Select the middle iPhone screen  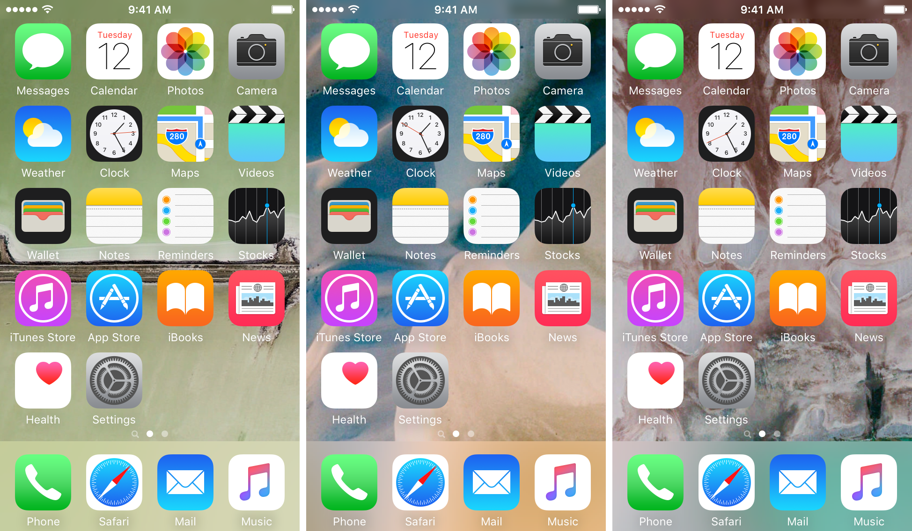coord(456,265)
